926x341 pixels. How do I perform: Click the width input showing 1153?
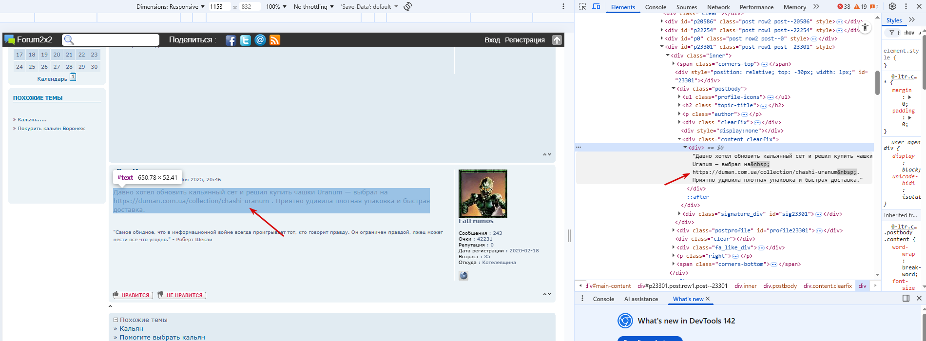219,6
